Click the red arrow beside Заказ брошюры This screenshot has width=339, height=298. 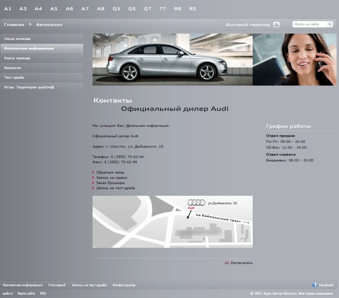(93, 183)
